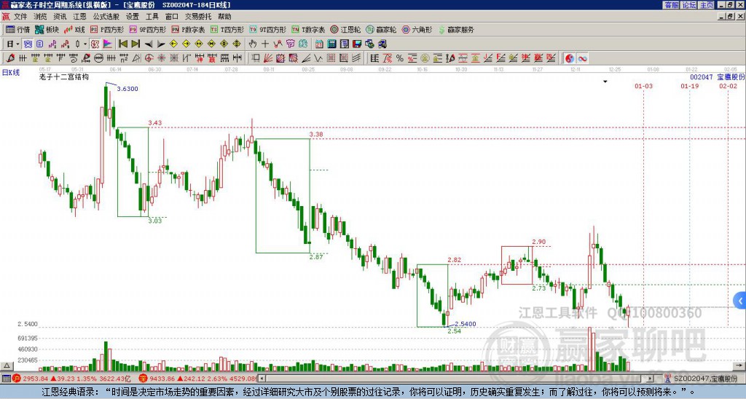Click the status bar grid icon
This screenshot has width=746, height=399.
coord(6,379)
